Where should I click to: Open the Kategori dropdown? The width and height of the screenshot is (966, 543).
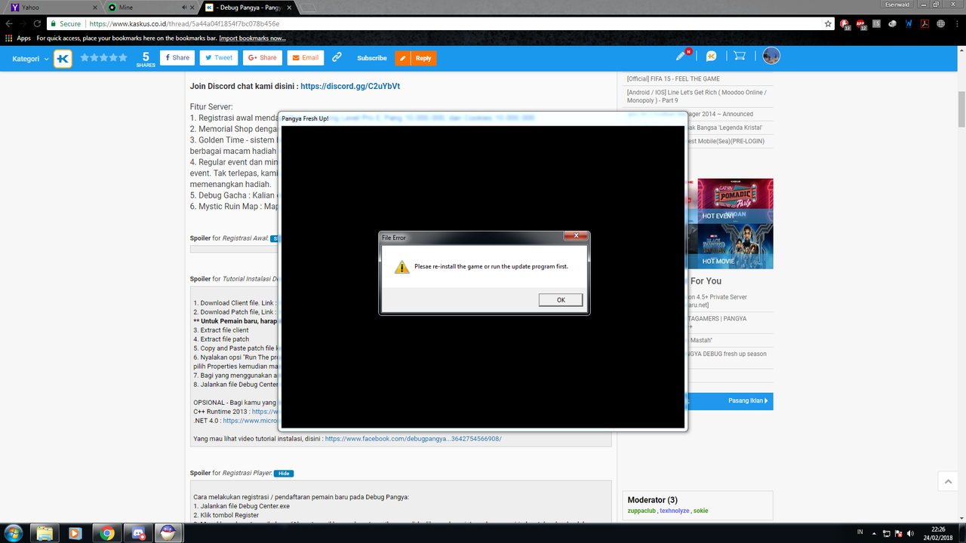coord(30,58)
